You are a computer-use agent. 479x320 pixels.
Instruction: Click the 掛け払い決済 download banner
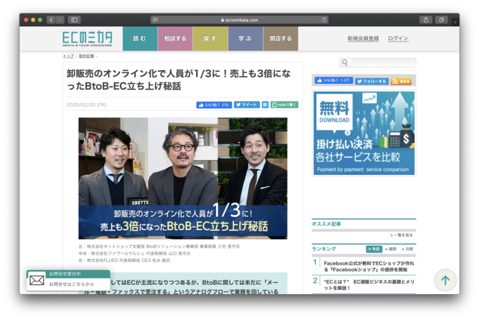[364, 133]
